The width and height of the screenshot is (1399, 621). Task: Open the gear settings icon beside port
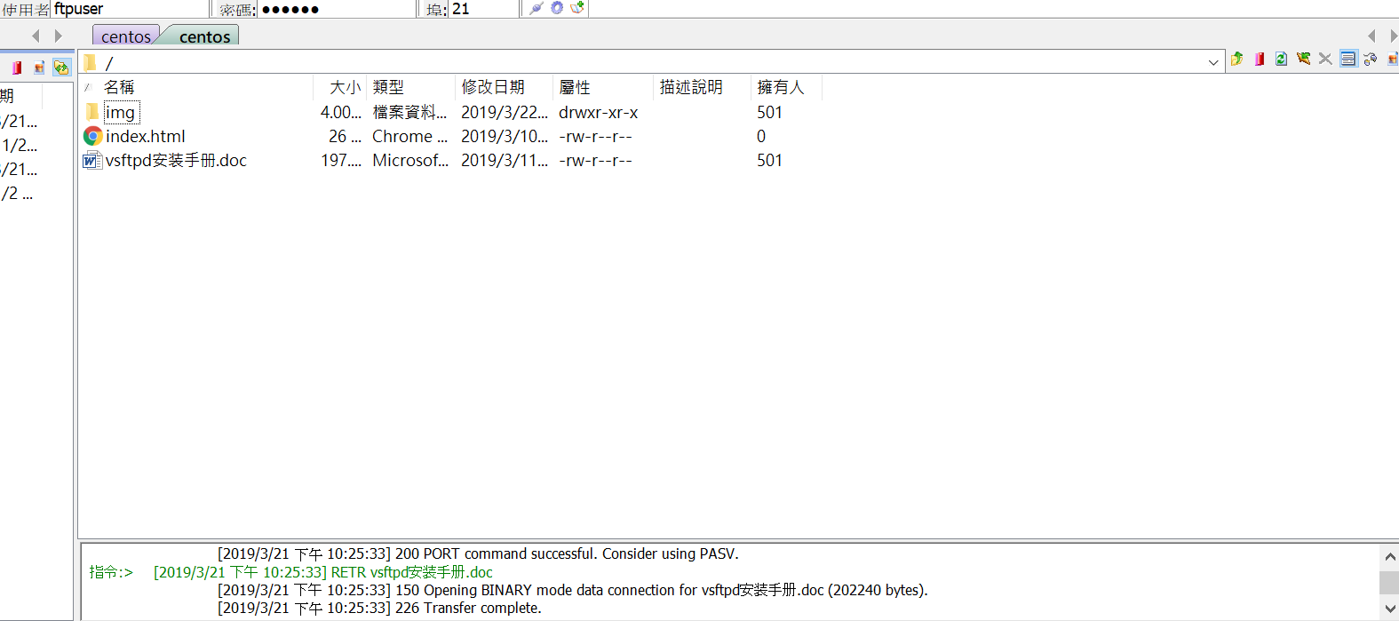pos(557,8)
